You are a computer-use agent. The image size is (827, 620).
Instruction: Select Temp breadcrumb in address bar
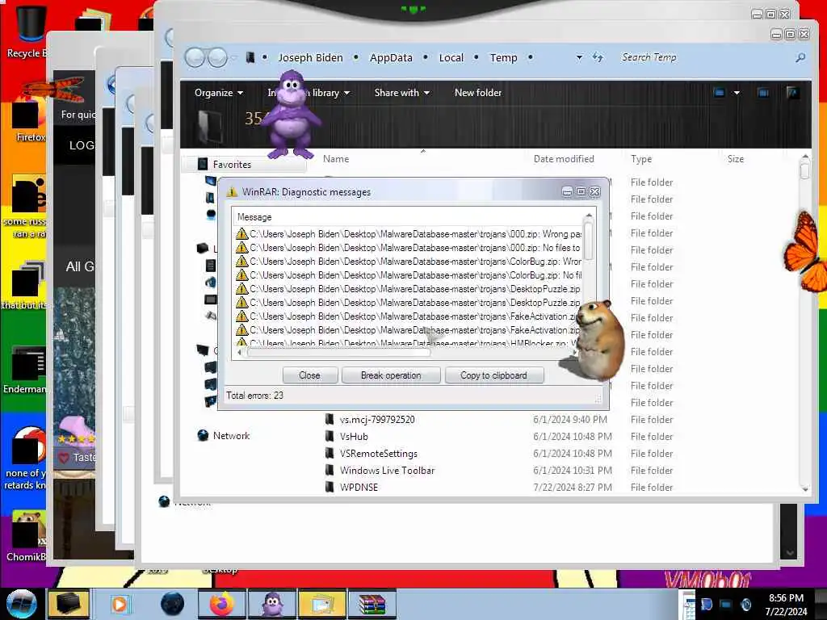click(503, 57)
